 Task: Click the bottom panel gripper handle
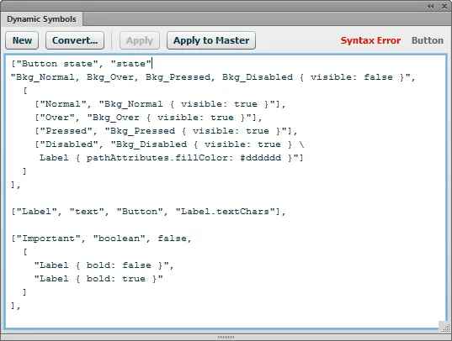(x=226, y=337)
